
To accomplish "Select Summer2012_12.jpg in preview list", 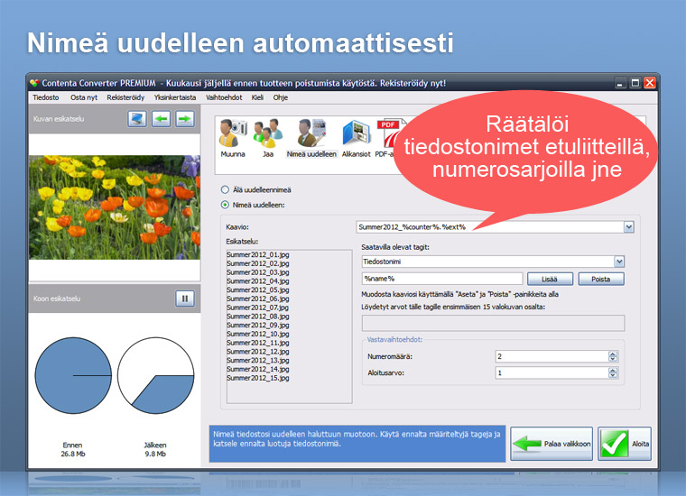I will click(258, 352).
